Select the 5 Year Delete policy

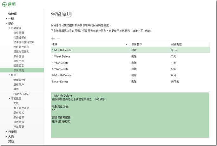[x=60, y=69]
